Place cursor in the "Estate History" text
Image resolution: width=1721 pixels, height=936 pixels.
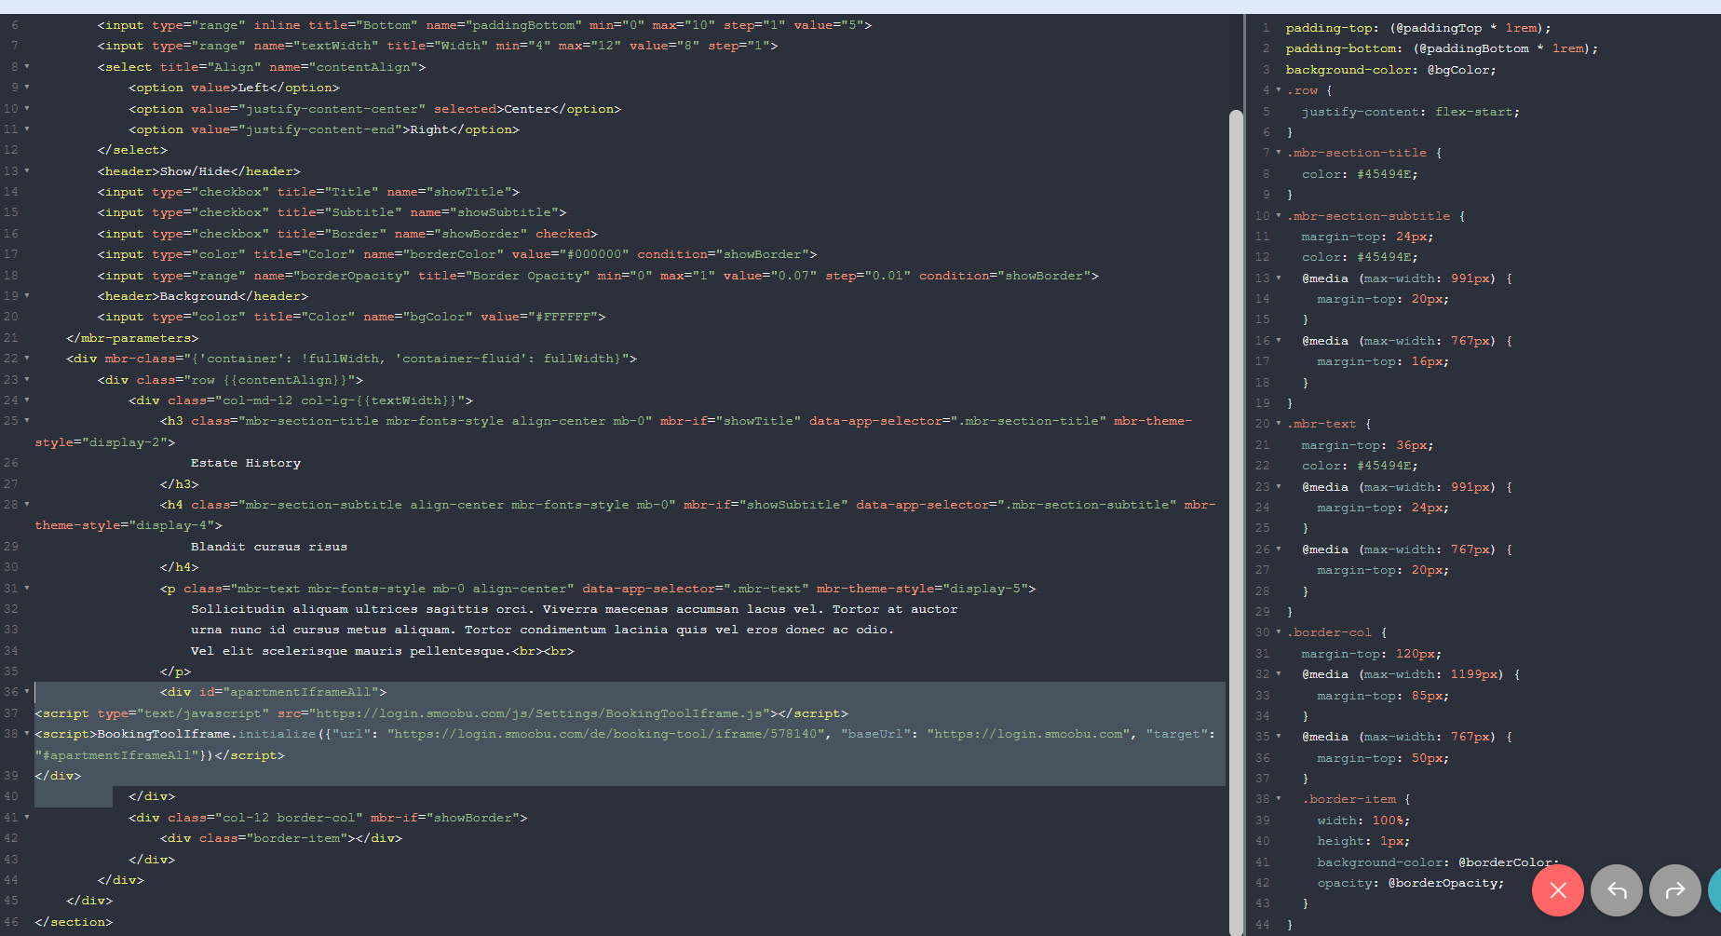(x=246, y=463)
